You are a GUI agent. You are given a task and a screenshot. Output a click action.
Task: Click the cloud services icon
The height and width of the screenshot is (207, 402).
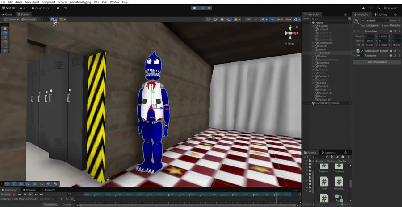tap(363, 8)
